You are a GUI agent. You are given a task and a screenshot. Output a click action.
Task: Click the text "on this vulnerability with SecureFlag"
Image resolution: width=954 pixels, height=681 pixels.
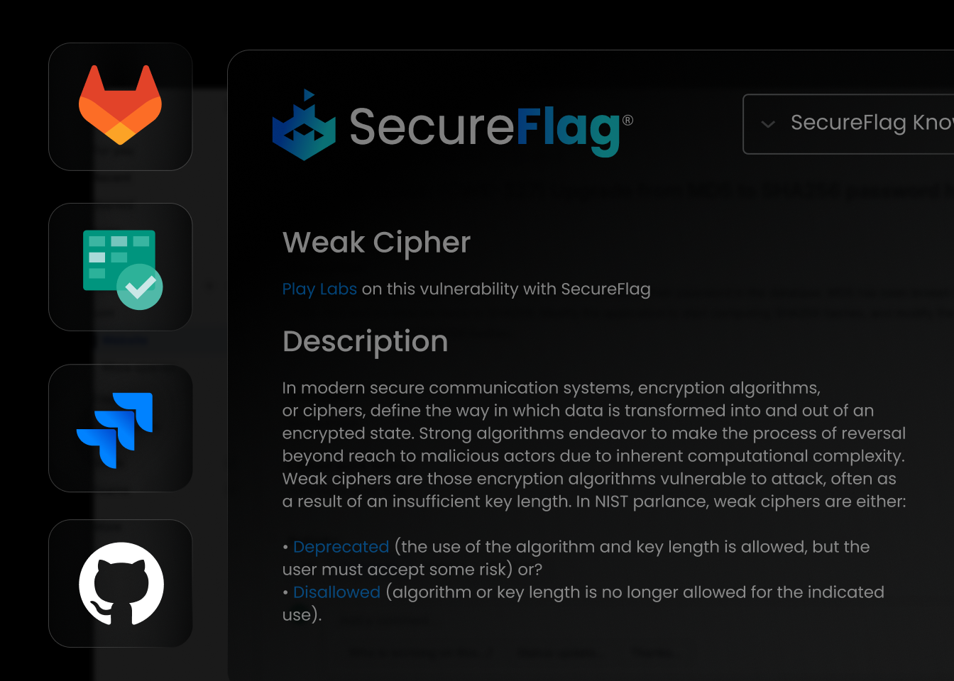[x=506, y=289]
